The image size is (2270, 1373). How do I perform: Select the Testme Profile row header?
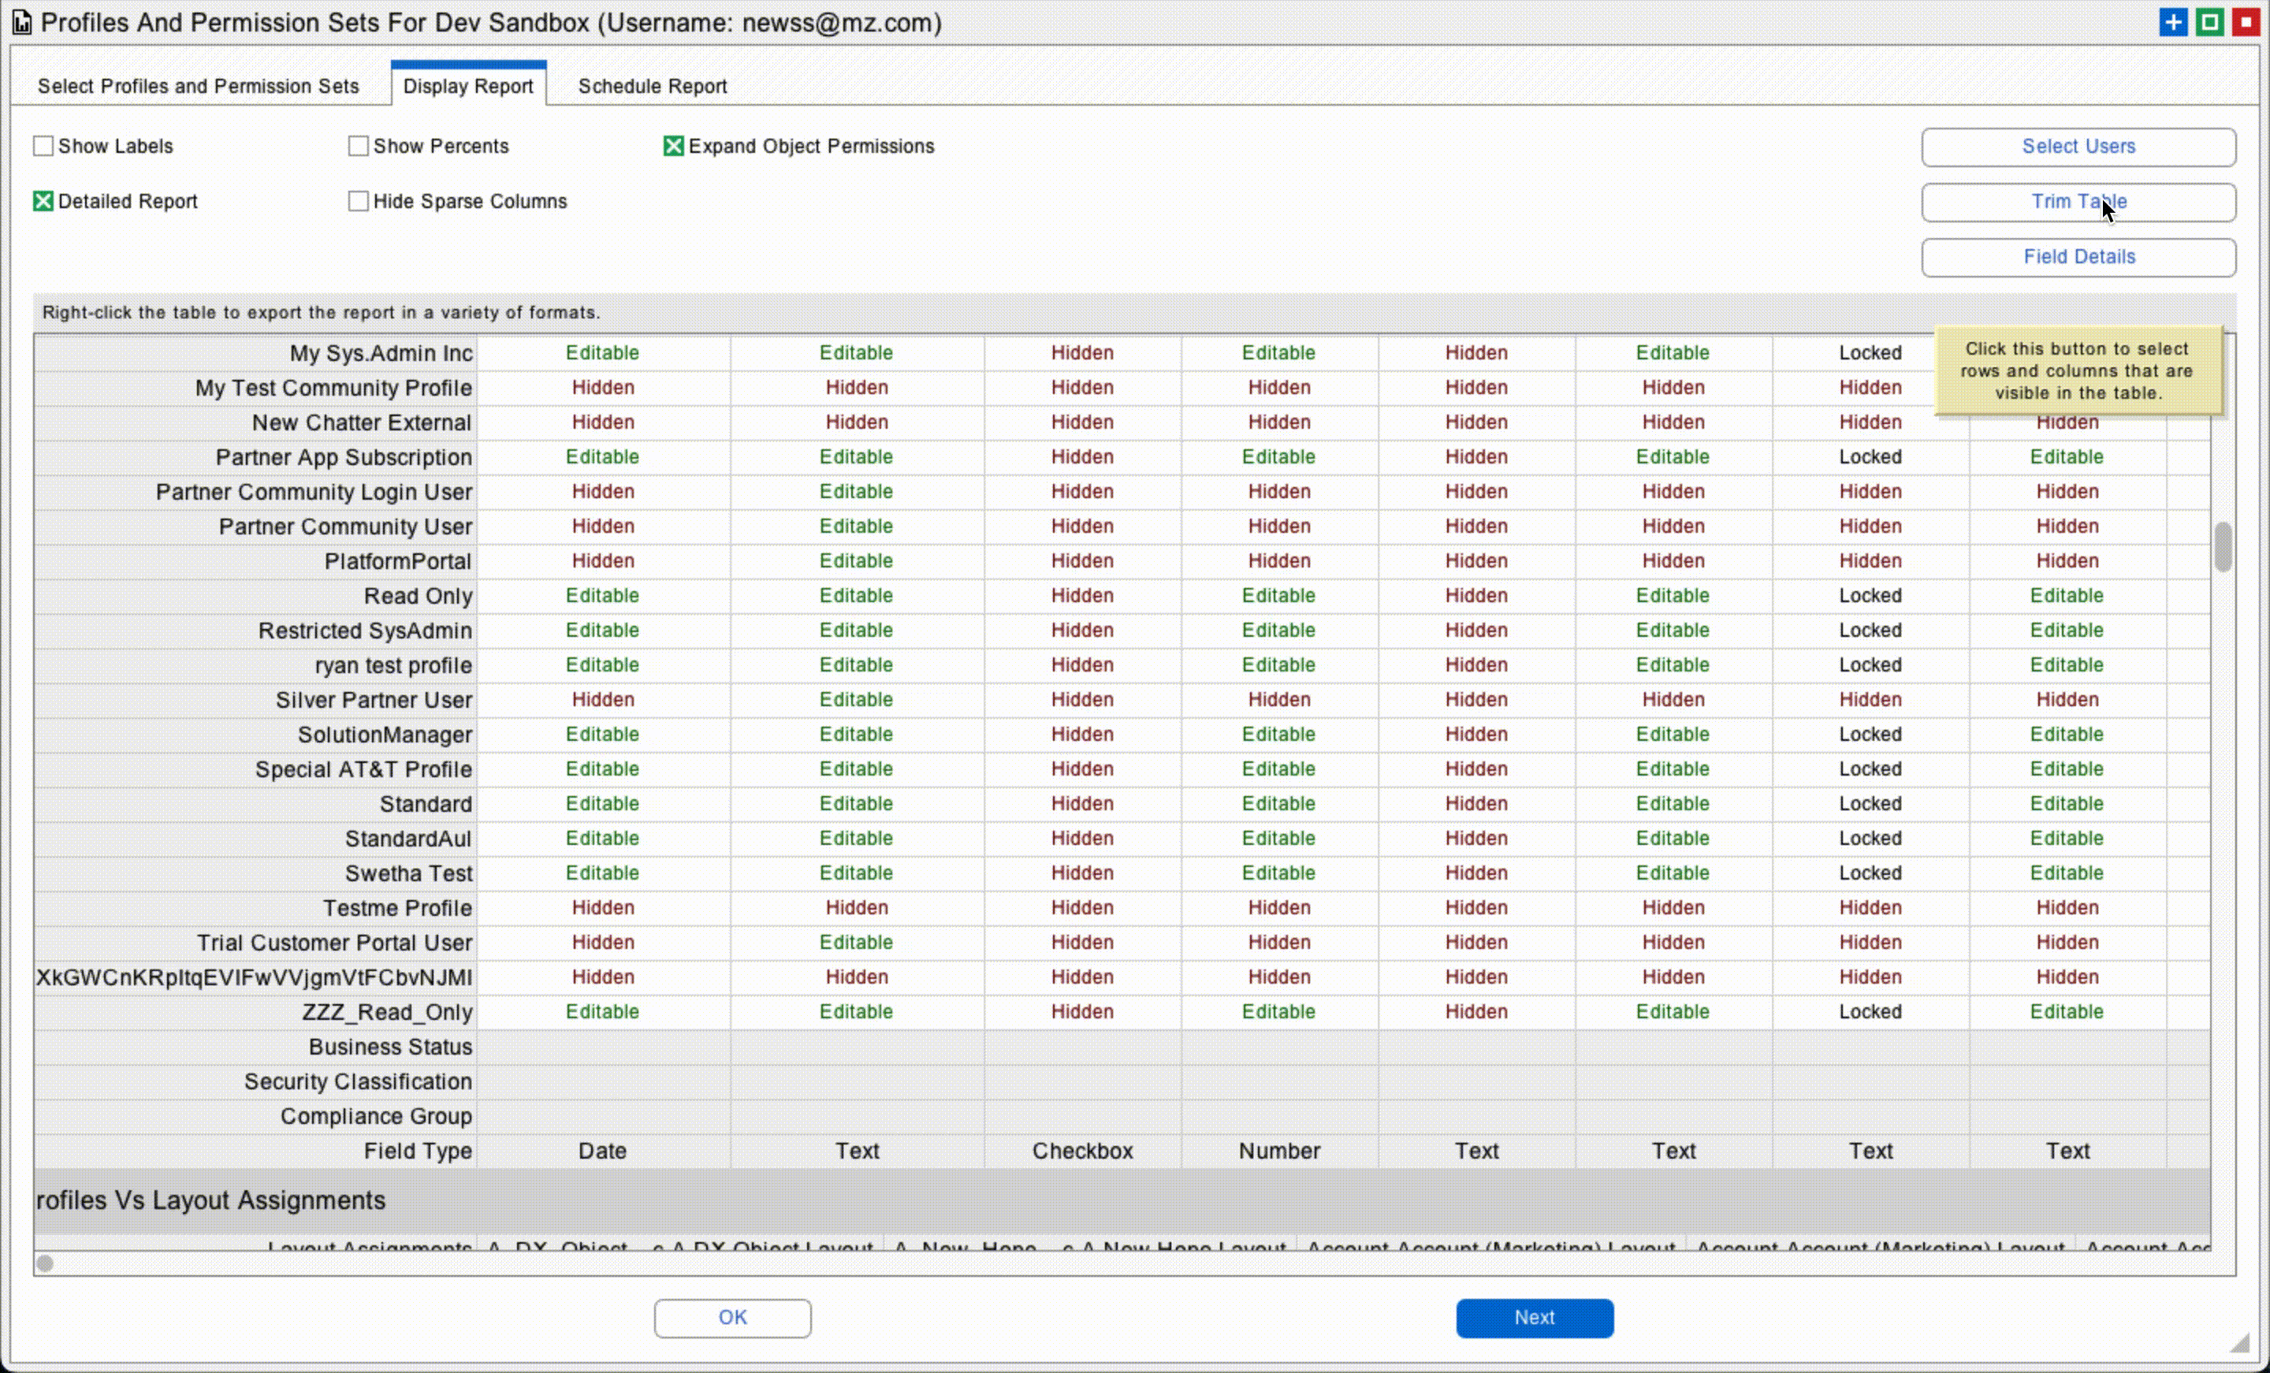tap(255, 908)
